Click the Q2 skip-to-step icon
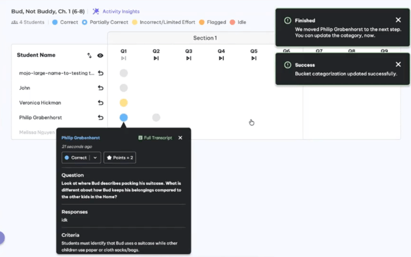 point(156,58)
